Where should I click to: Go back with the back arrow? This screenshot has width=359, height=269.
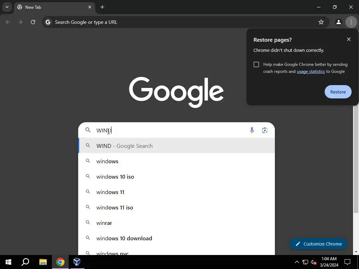click(8, 22)
